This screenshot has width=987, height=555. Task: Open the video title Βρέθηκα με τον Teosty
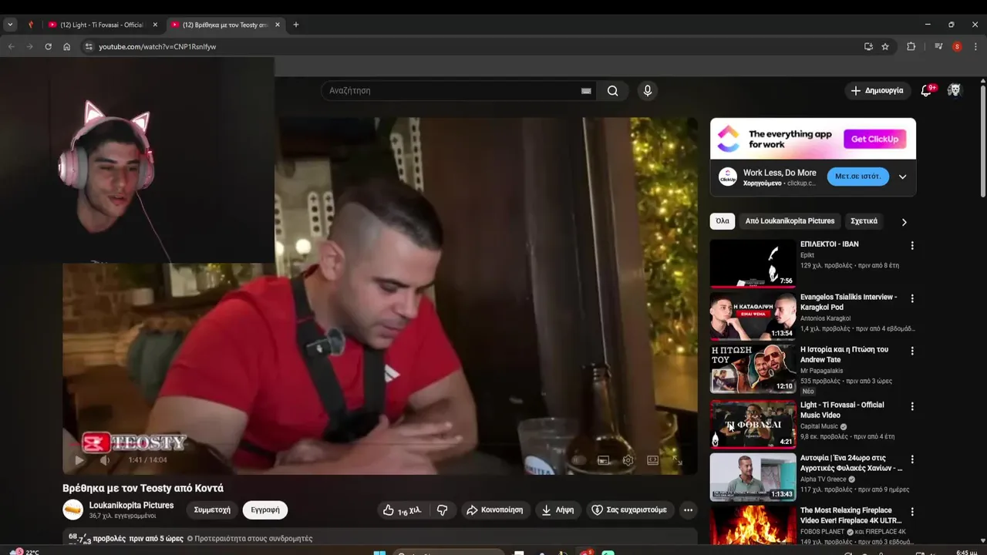(x=143, y=488)
